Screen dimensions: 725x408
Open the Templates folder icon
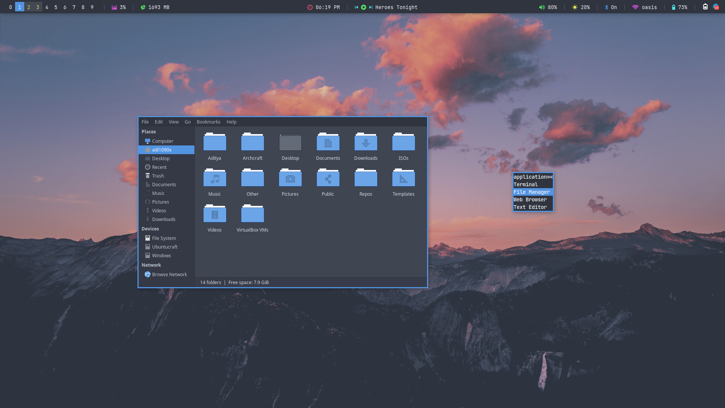click(x=403, y=178)
